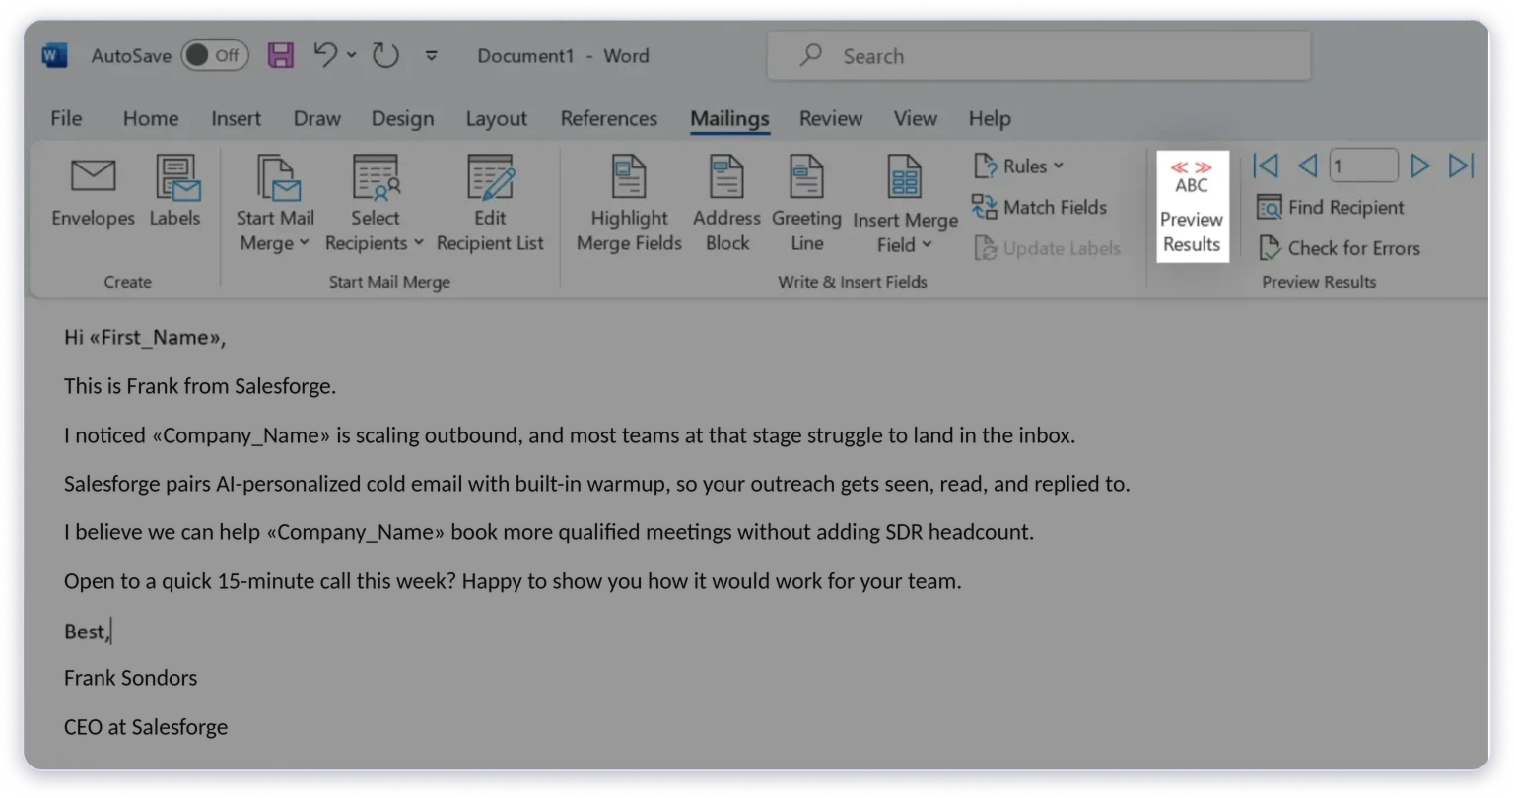
Task: Click the record number field
Action: (x=1363, y=166)
